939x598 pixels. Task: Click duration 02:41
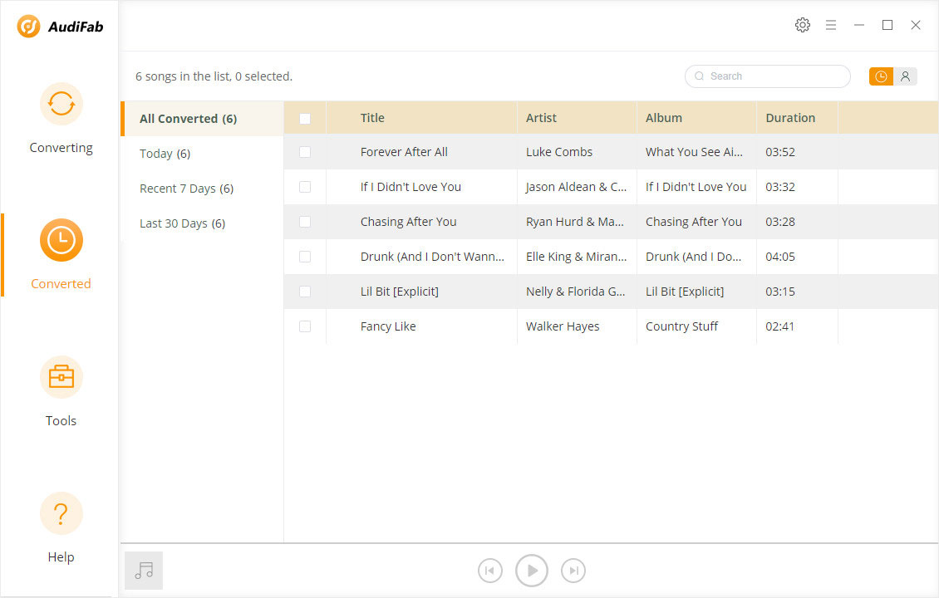click(779, 326)
